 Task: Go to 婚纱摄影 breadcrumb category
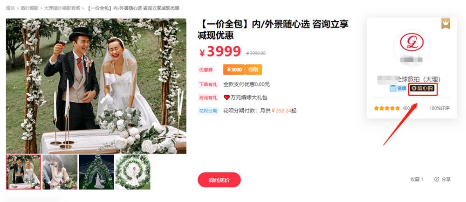coord(30,8)
